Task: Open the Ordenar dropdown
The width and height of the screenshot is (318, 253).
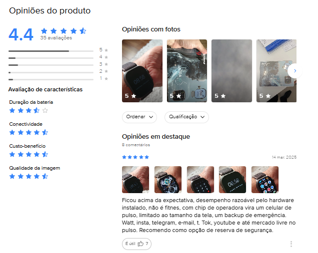Action: coord(139,117)
